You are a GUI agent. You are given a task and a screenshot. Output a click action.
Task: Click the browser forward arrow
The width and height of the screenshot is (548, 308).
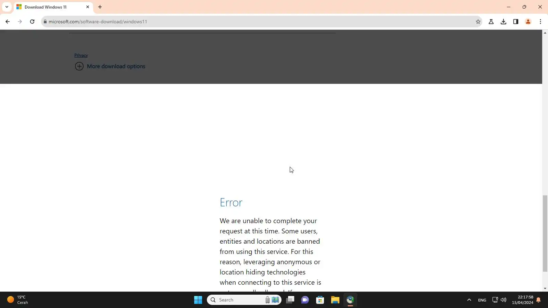point(20,22)
